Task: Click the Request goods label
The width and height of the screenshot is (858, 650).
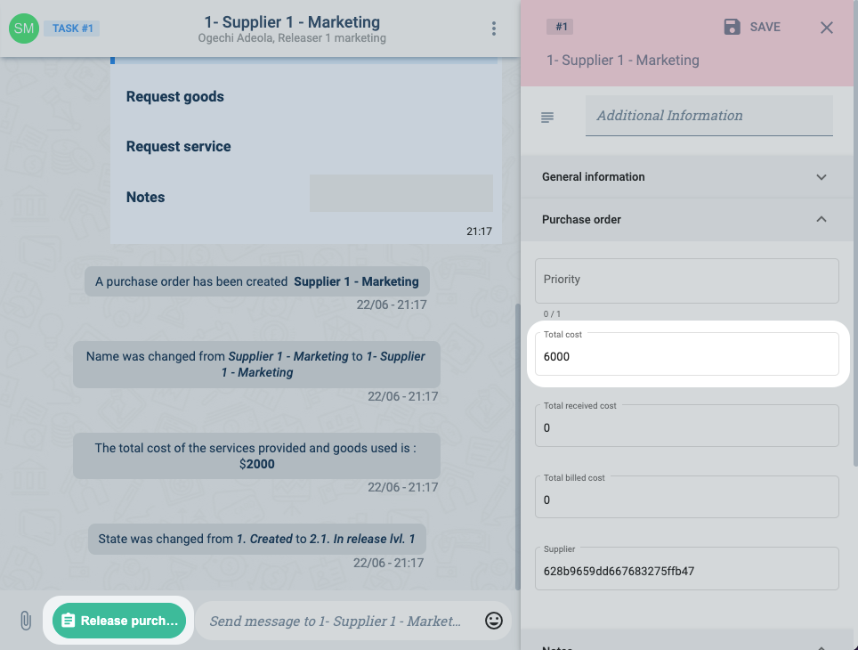Action: click(175, 96)
